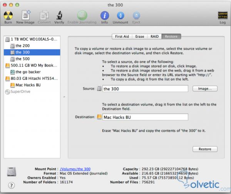
Task: Select 1 TB WDC WD10EALS disk
Action: [x=32, y=39]
